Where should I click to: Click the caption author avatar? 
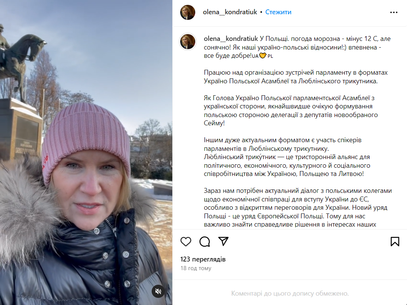tap(188, 42)
